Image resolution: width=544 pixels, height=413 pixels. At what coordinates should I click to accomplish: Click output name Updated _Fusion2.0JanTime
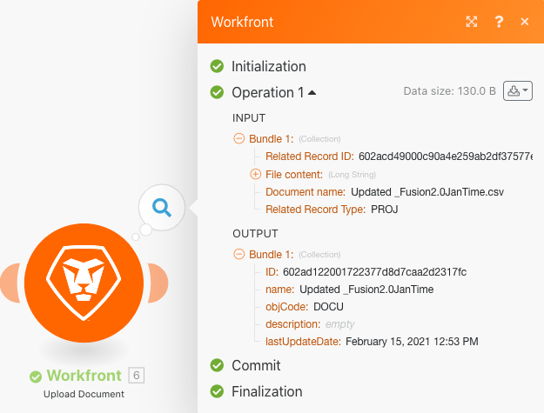click(x=366, y=290)
